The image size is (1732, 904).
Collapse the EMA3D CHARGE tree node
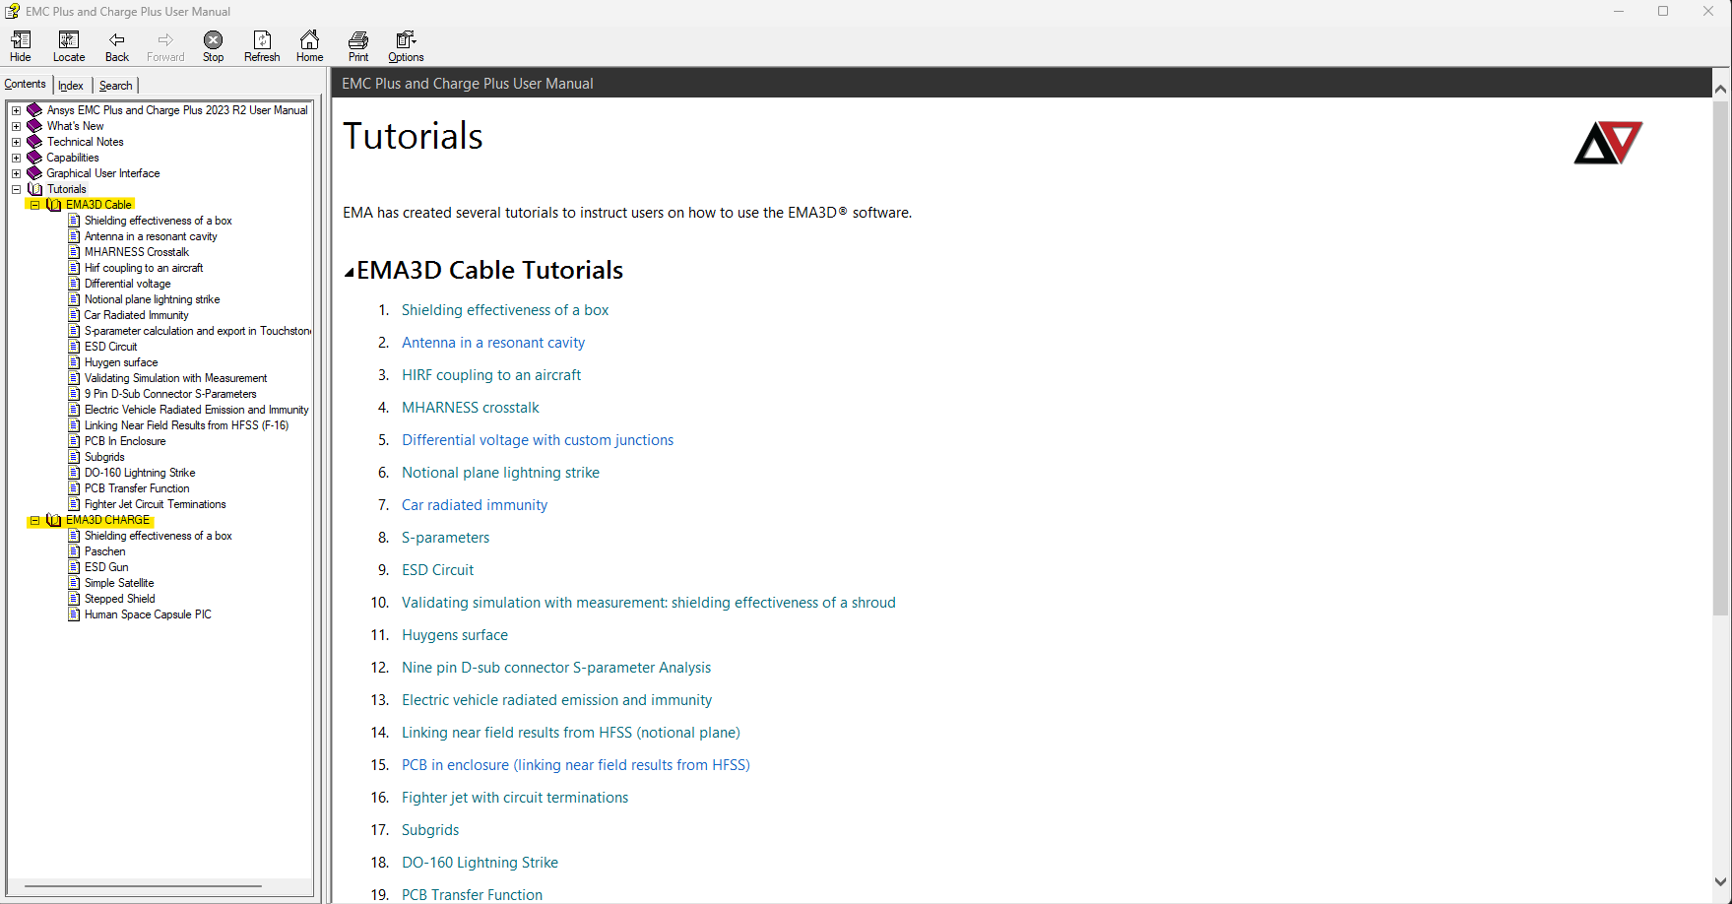point(34,520)
